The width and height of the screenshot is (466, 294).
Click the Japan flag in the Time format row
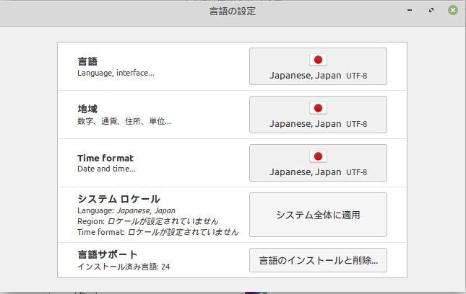(318, 156)
